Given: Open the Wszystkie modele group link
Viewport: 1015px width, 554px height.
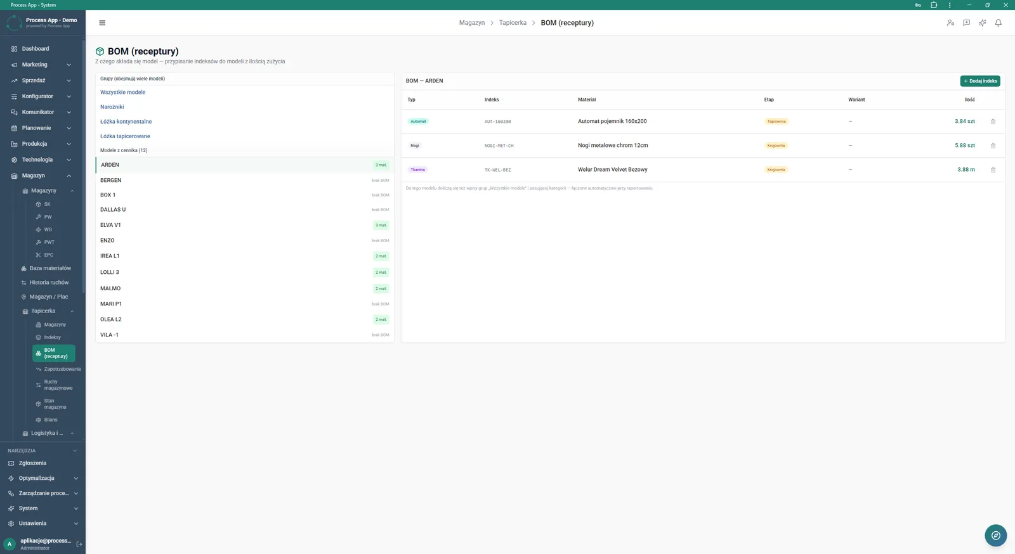Looking at the screenshot, I should (122, 93).
